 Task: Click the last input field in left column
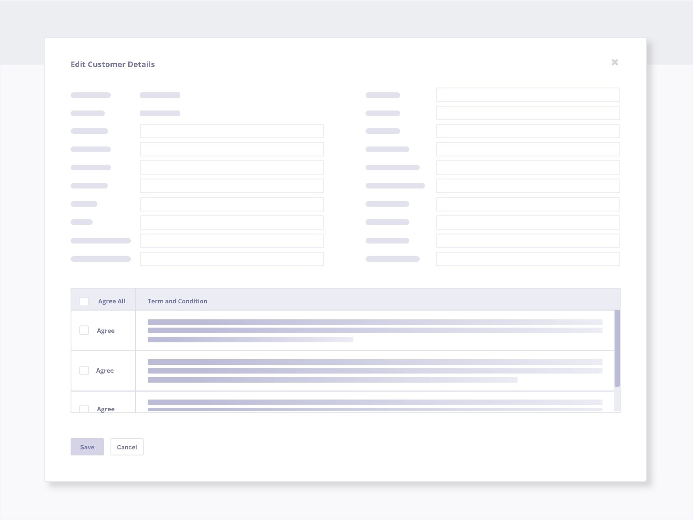(x=231, y=259)
